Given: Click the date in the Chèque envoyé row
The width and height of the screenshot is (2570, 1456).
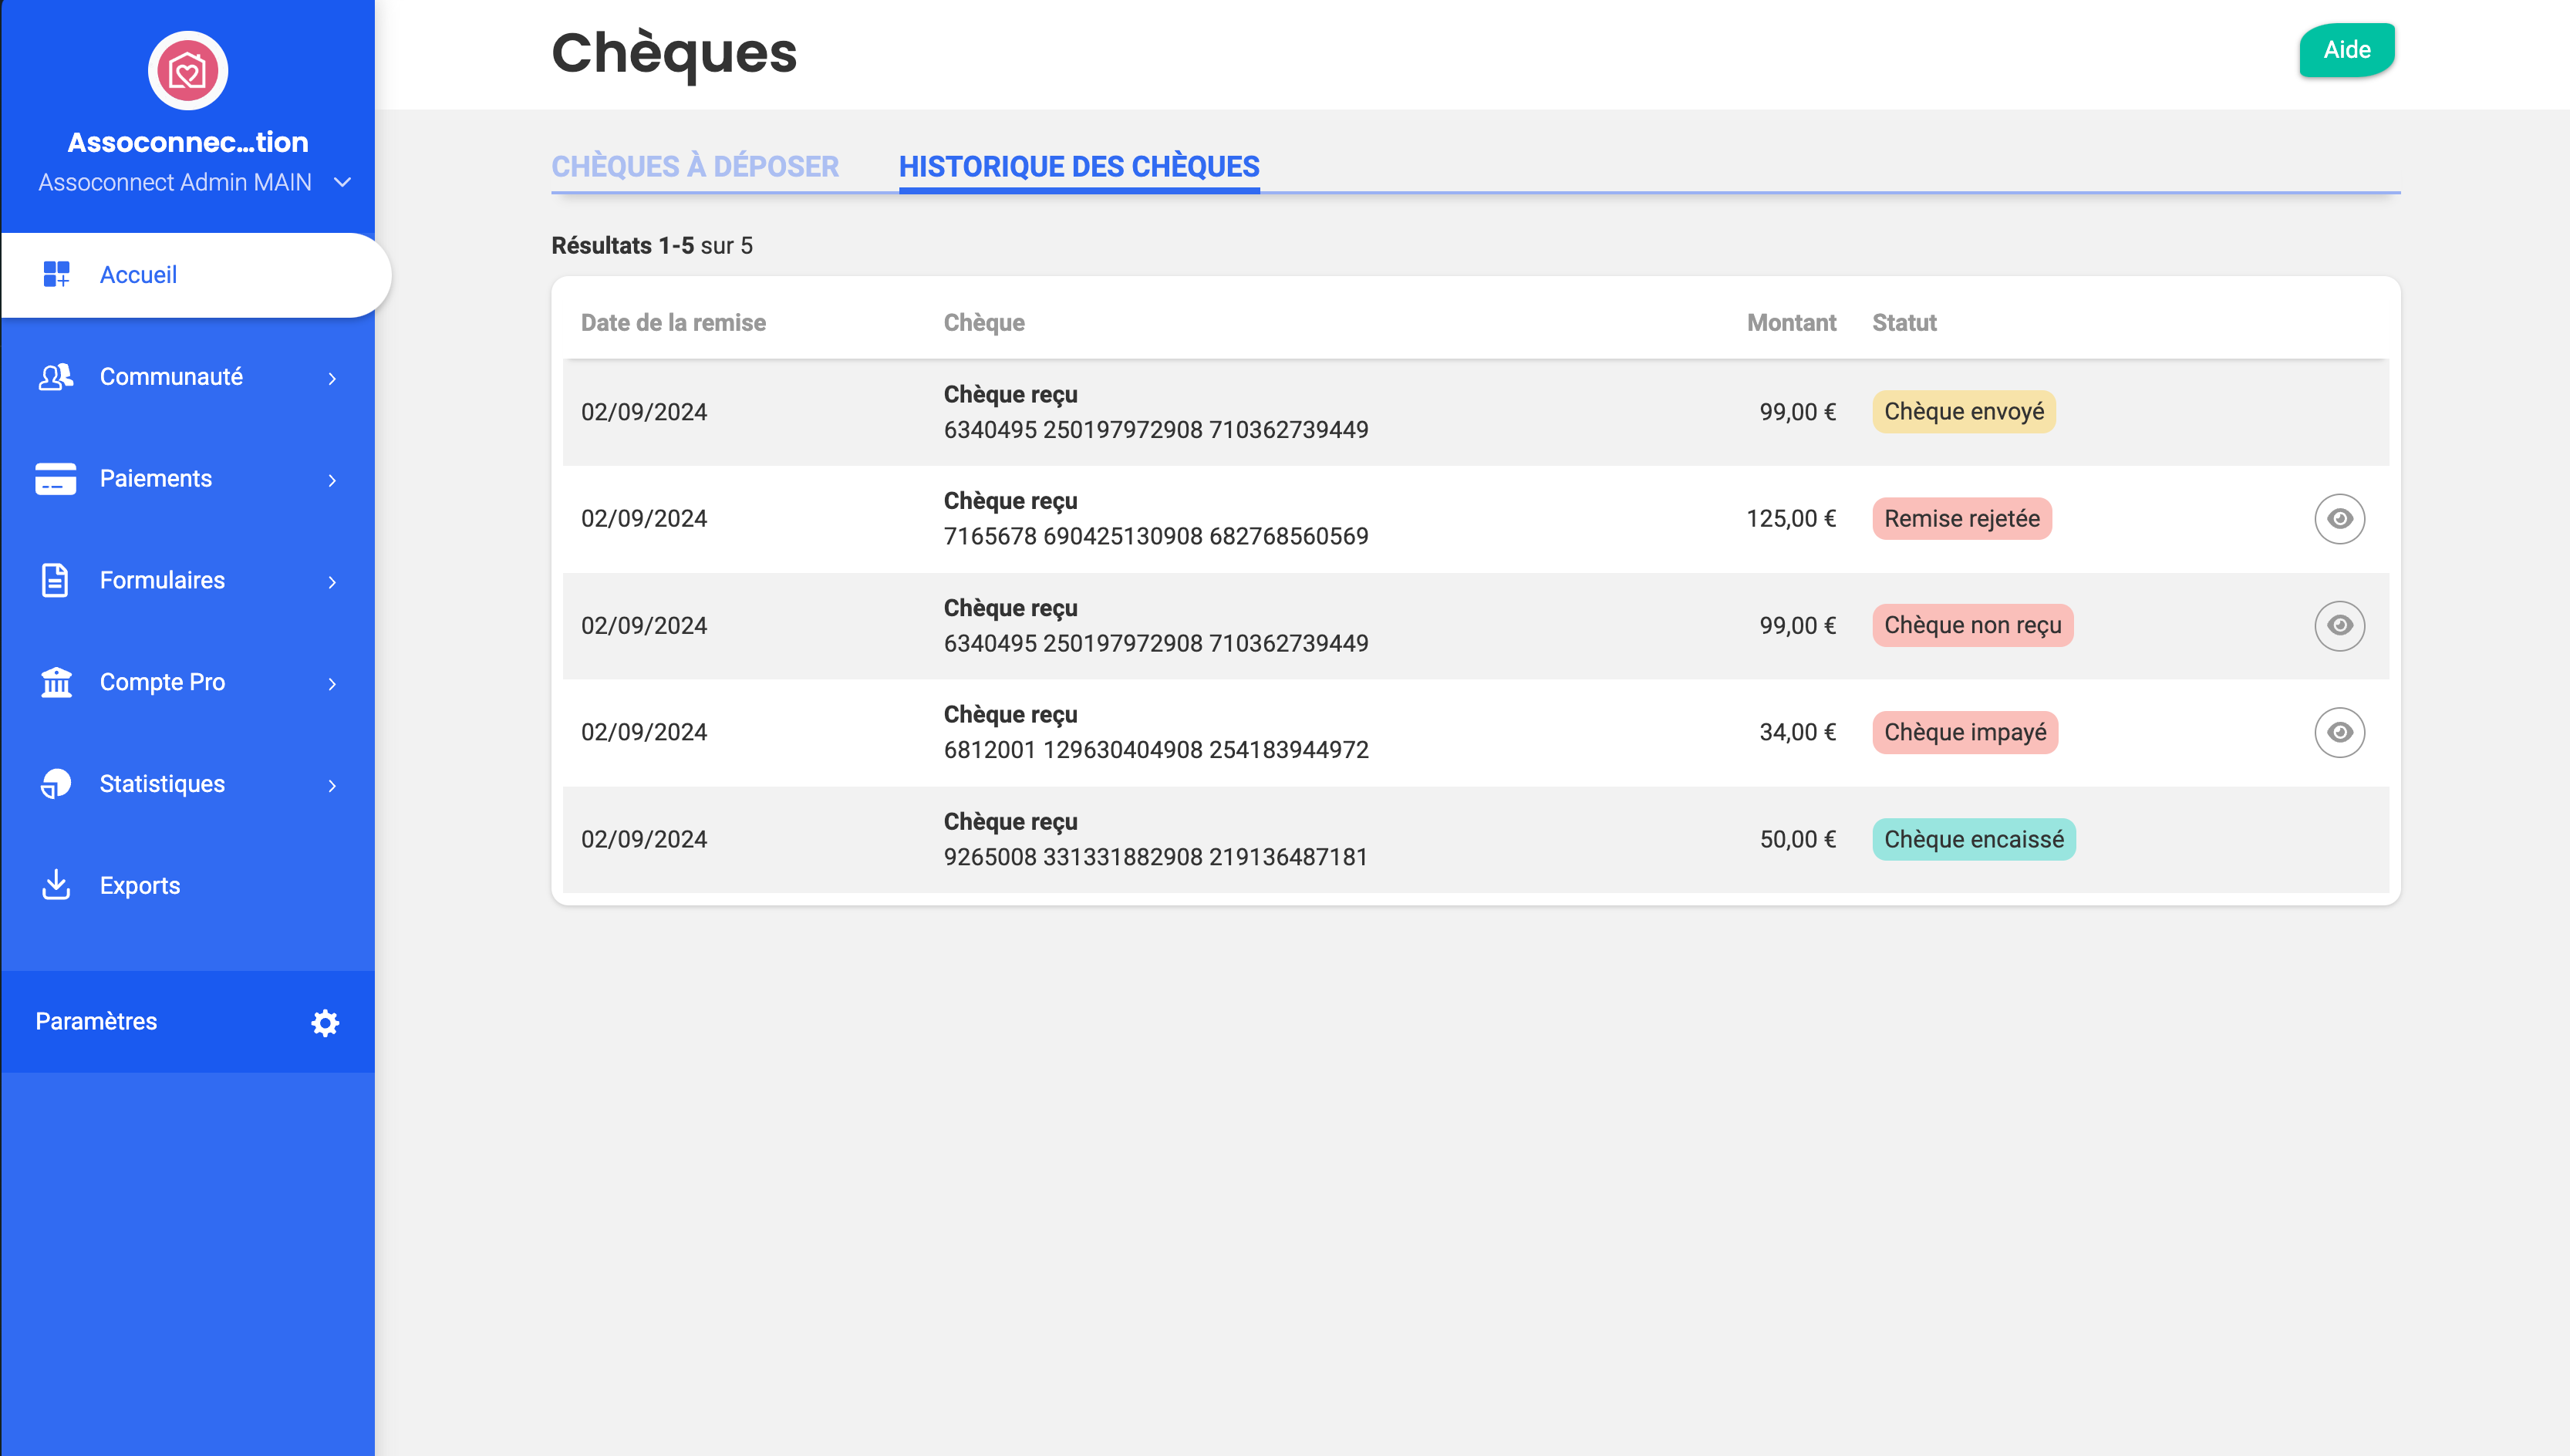Looking at the screenshot, I should pos(643,412).
